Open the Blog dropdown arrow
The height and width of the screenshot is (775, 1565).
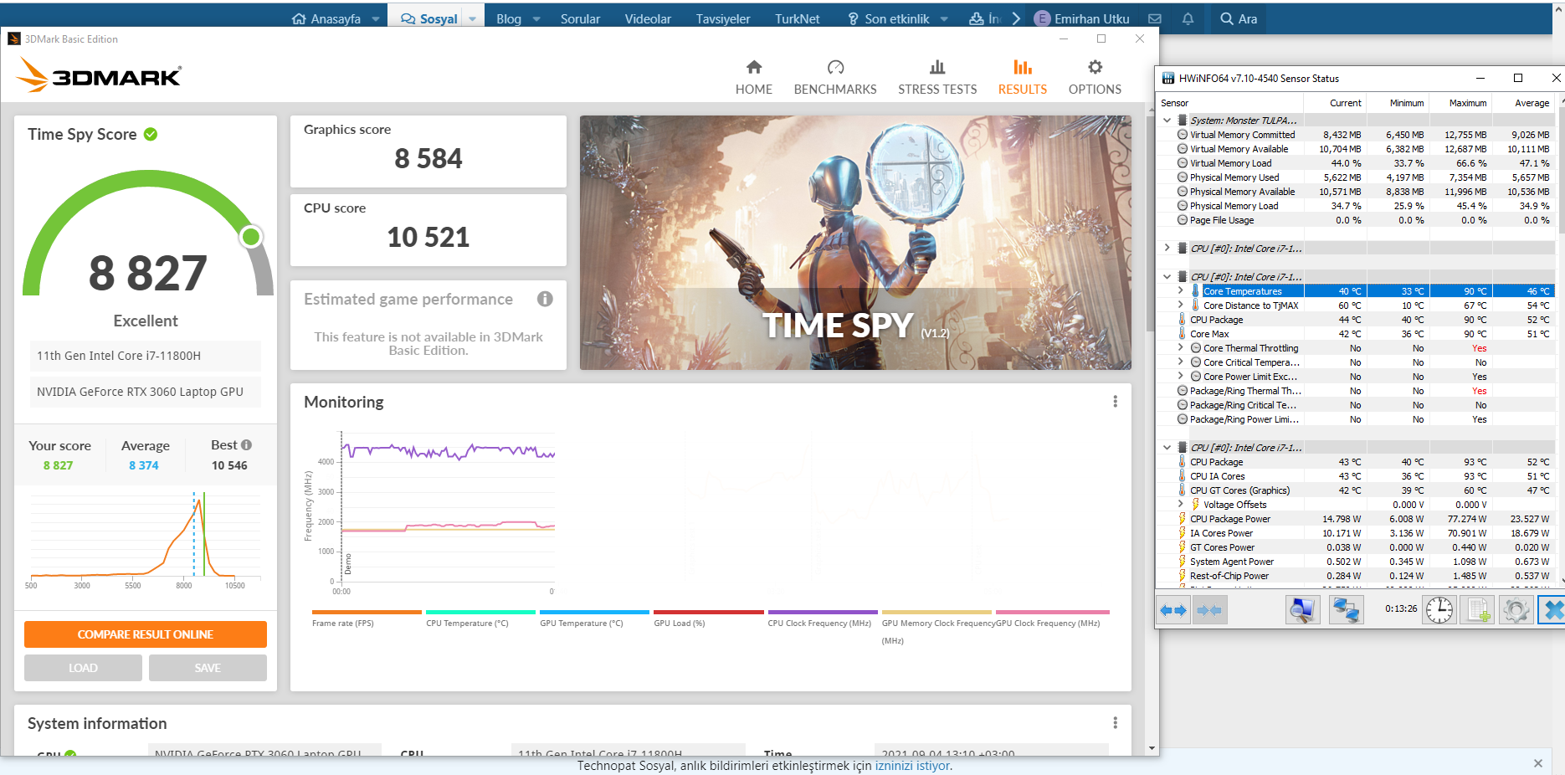[x=536, y=18]
